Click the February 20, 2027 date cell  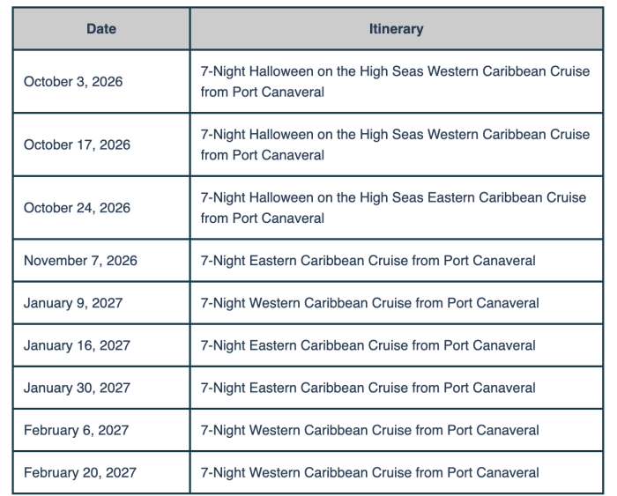point(80,472)
